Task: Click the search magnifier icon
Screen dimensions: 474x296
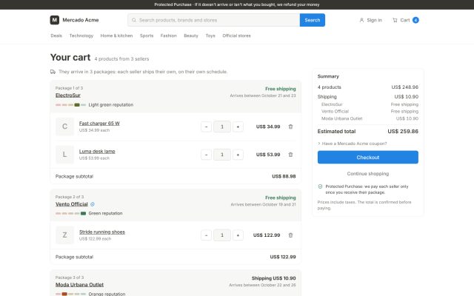Action: [134, 20]
